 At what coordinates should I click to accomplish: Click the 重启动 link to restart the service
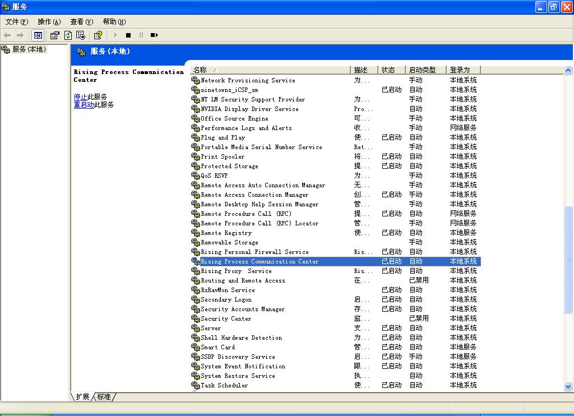[84, 105]
